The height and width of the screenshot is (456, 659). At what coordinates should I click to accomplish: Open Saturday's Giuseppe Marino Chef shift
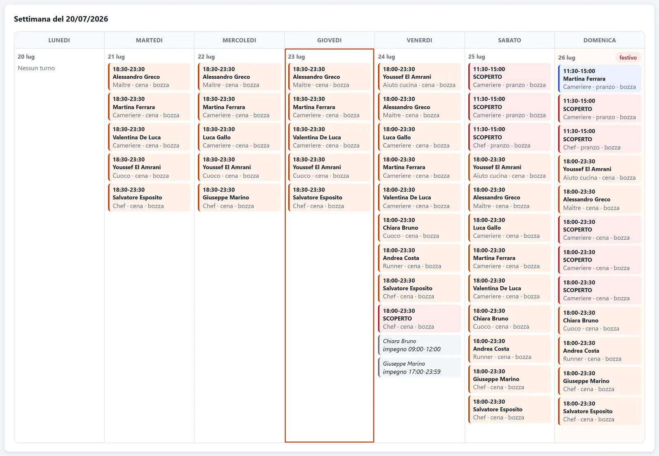pyautogui.click(x=509, y=379)
